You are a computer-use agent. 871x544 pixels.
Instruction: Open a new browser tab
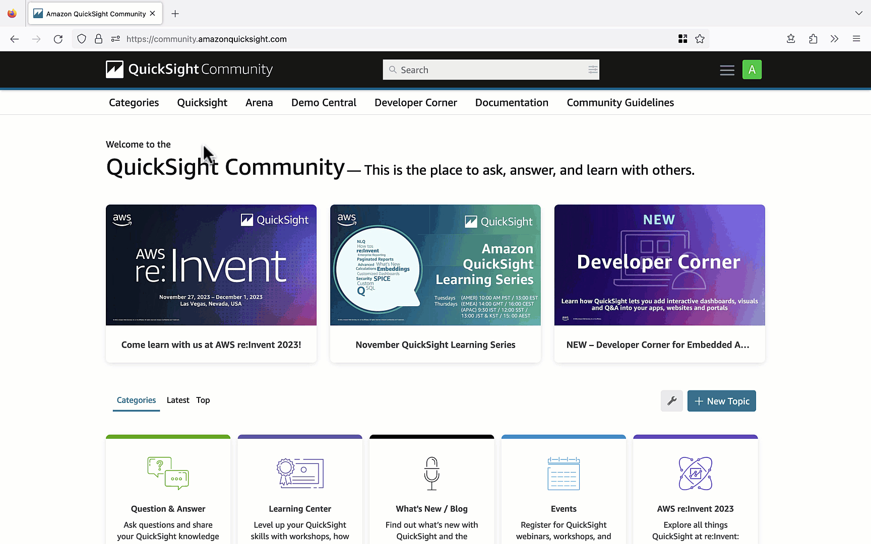pyautogui.click(x=175, y=14)
